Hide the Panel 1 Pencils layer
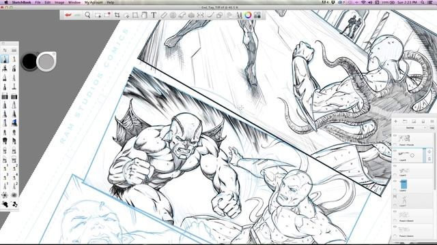 [x=395, y=135]
